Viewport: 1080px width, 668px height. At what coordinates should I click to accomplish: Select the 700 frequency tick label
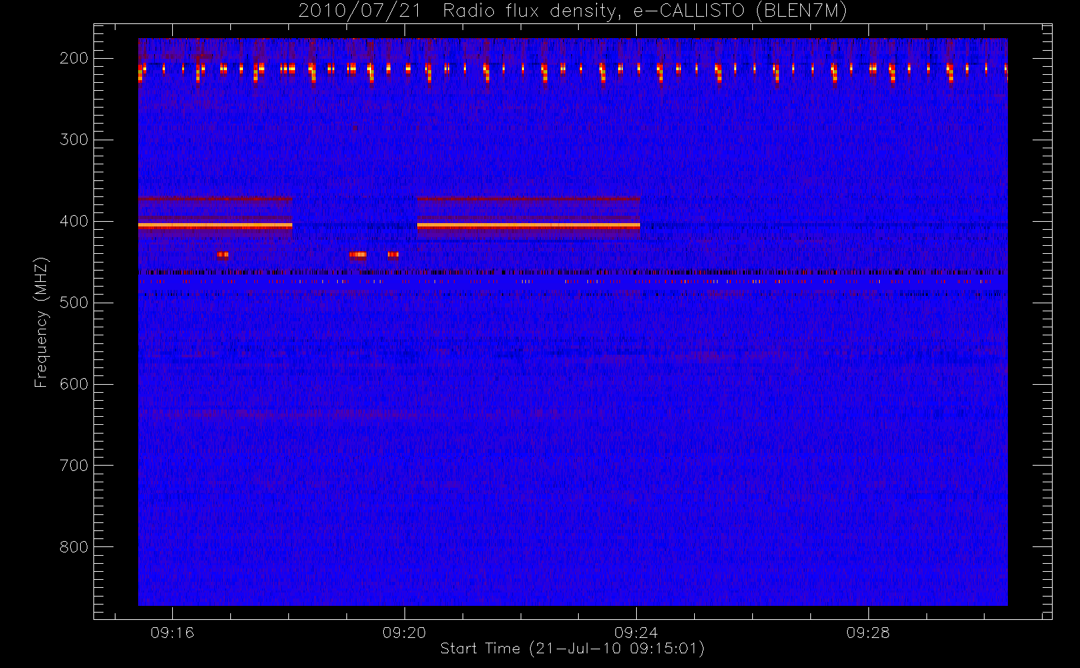point(74,466)
